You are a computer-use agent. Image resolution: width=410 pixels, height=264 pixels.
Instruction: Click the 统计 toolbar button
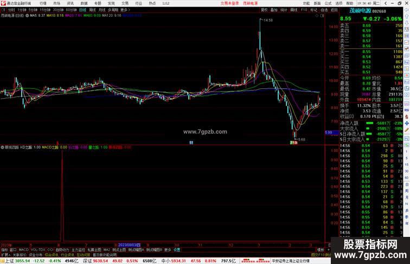pos(284,10)
